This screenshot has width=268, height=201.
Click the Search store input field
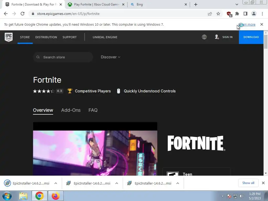[x=63, y=57]
